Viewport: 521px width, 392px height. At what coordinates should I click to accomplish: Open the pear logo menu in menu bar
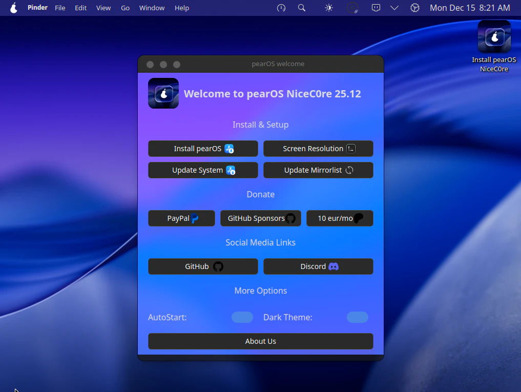point(14,8)
